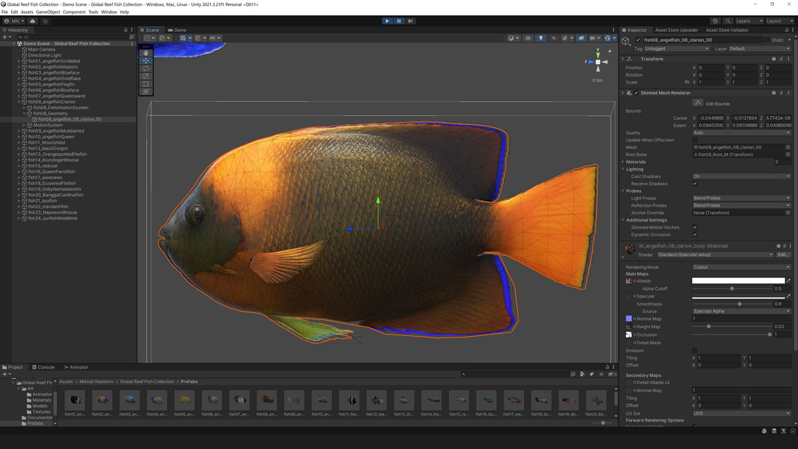Image resolution: width=798 pixels, height=449 pixels.
Task: Toggle 2D view mode in the Scene toolbar
Action: pyautogui.click(x=527, y=38)
